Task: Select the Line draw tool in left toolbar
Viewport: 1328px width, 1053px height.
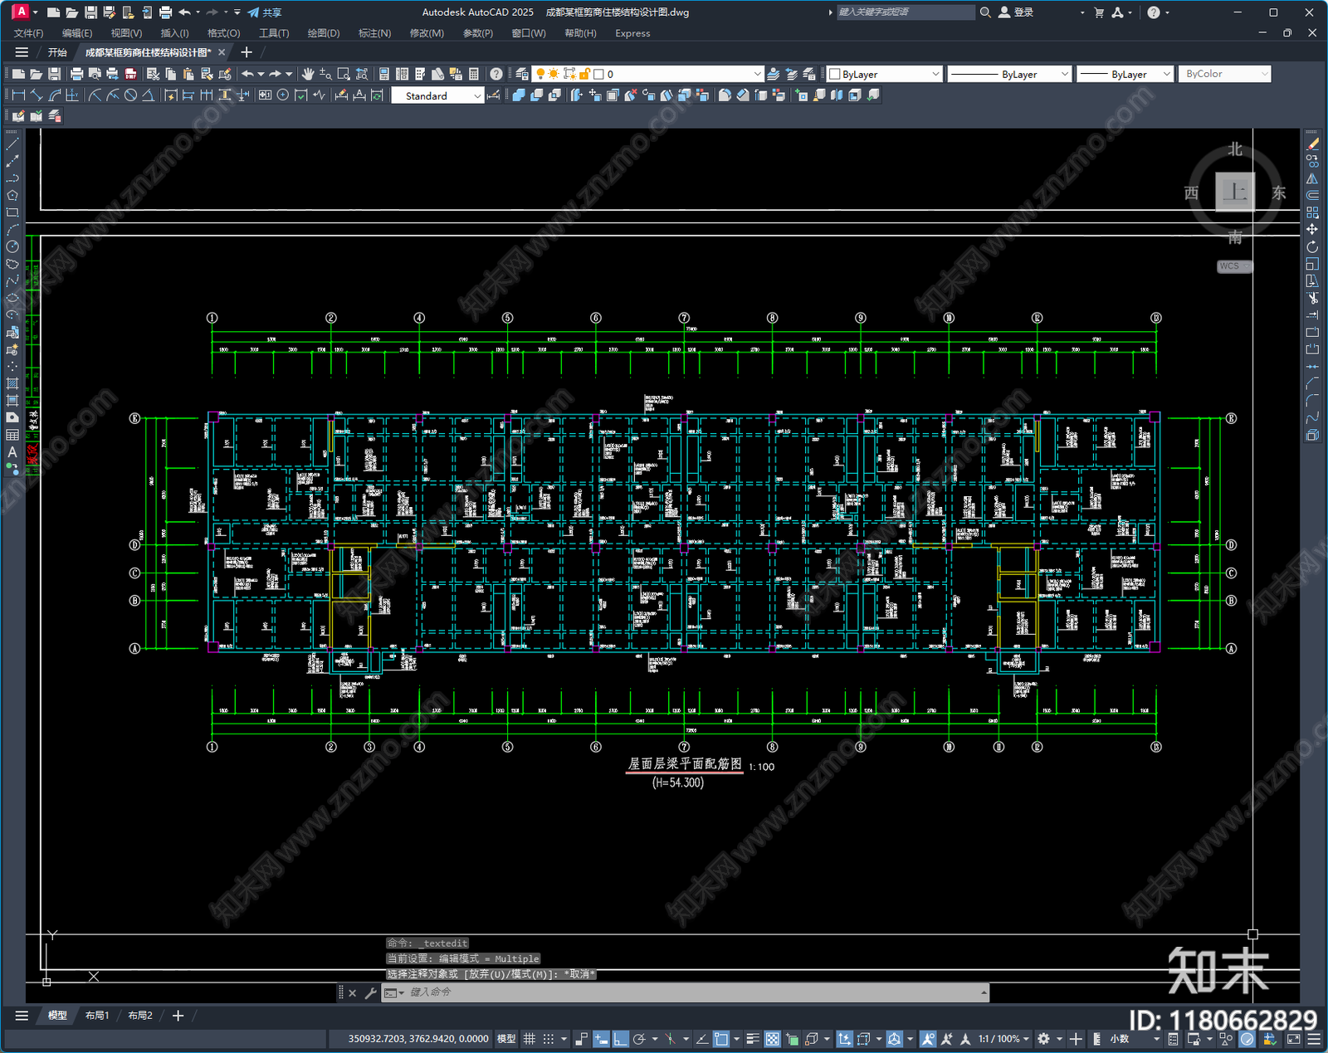Action: coord(12,144)
